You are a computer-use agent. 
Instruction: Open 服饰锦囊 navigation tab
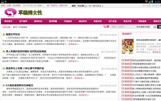[53, 21]
